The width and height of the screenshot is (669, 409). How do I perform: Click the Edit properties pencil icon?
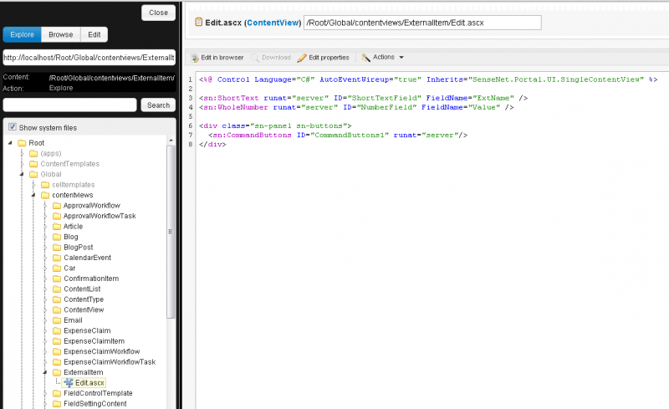pos(302,58)
